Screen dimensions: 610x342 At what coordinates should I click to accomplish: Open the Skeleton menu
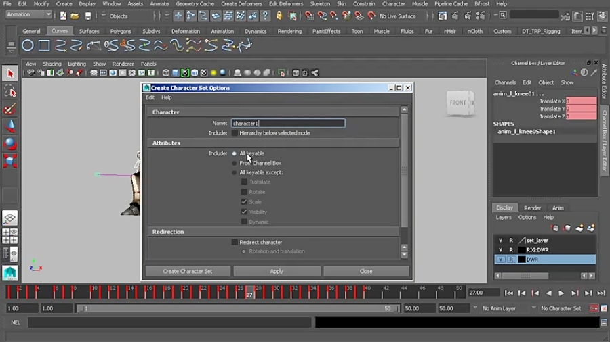pos(320,4)
